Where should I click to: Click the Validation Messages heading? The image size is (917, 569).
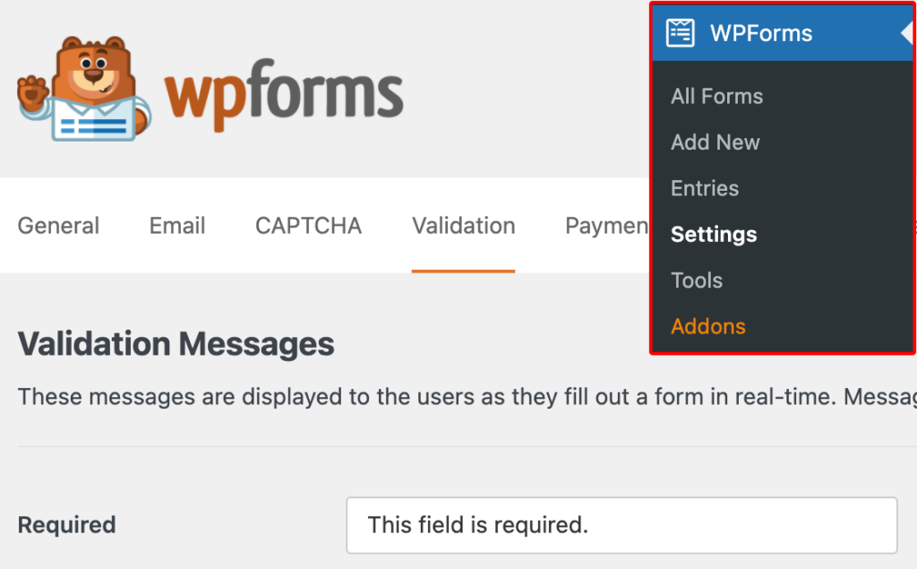(x=176, y=343)
